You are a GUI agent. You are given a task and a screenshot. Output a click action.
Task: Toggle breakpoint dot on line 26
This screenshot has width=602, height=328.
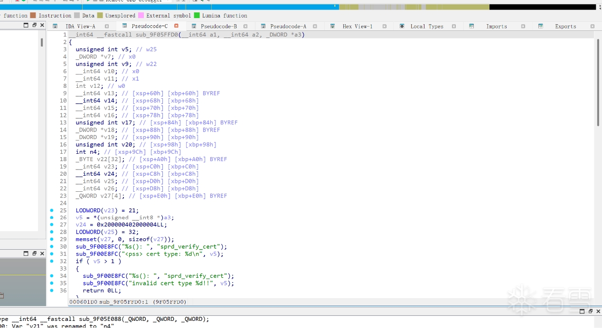point(51,217)
